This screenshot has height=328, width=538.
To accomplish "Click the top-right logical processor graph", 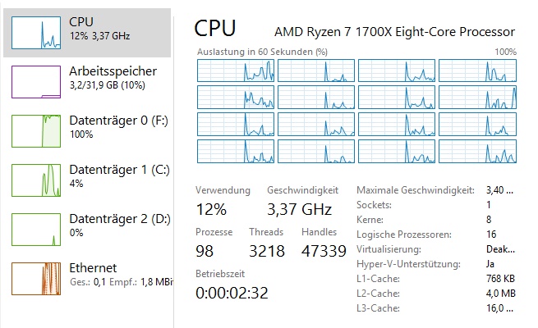I will click(x=477, y=71).
